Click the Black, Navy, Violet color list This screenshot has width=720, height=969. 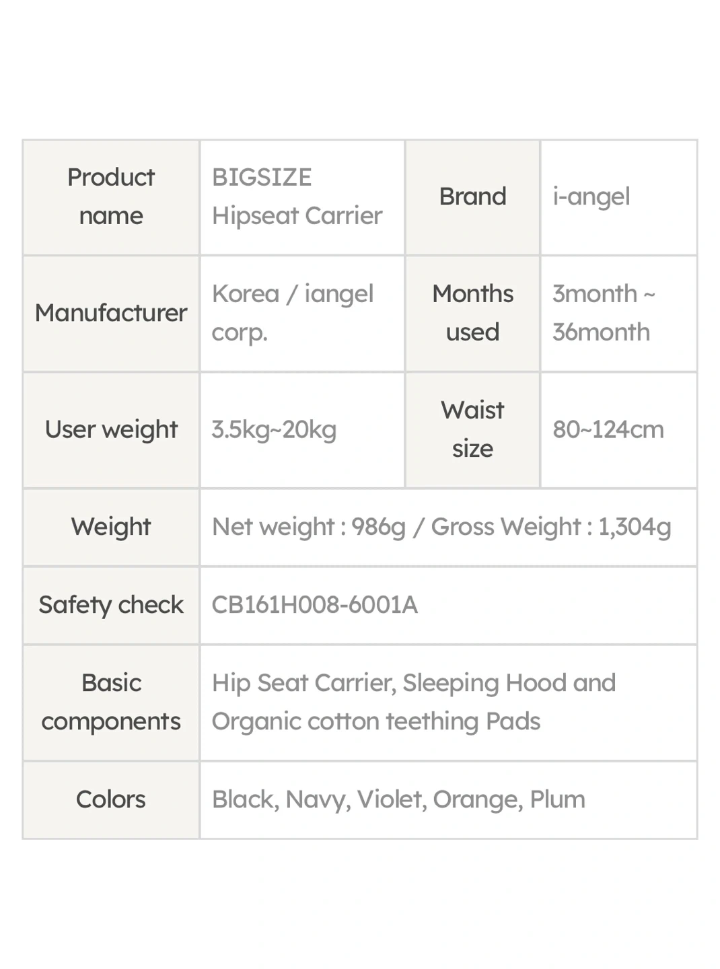point(399,799)
